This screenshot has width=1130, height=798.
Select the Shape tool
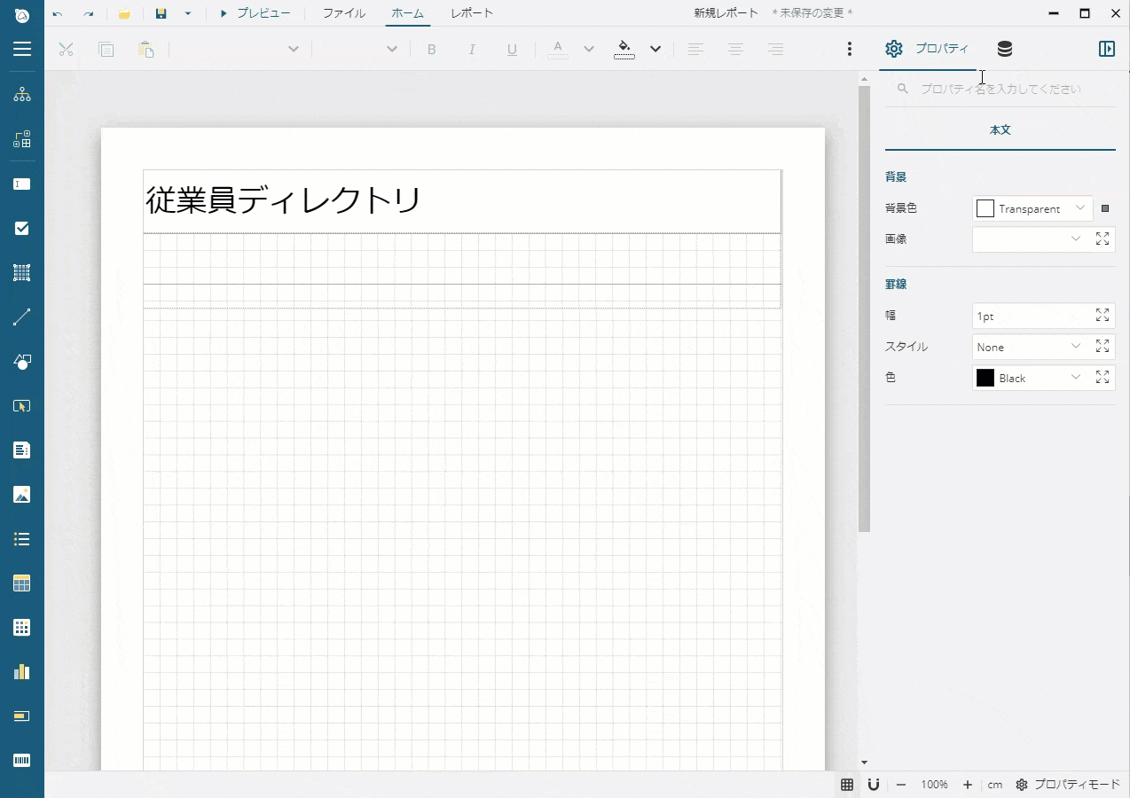point(21,361)
